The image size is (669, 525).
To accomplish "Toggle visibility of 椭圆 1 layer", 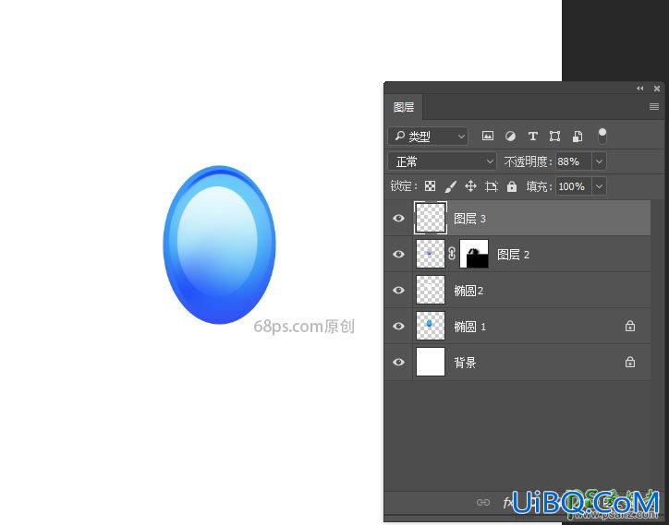I will point(398,326).
